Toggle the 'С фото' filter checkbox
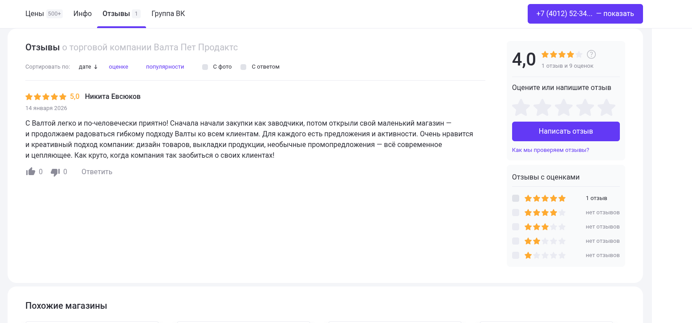The image size is (692, 323). click(x=205, y=67)
